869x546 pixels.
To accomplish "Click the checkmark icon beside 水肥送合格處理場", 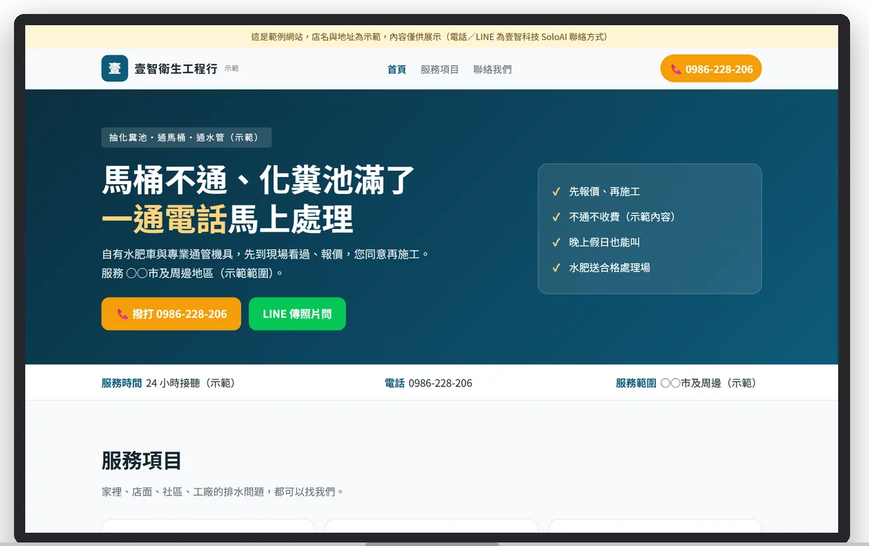I will (556, 267).
